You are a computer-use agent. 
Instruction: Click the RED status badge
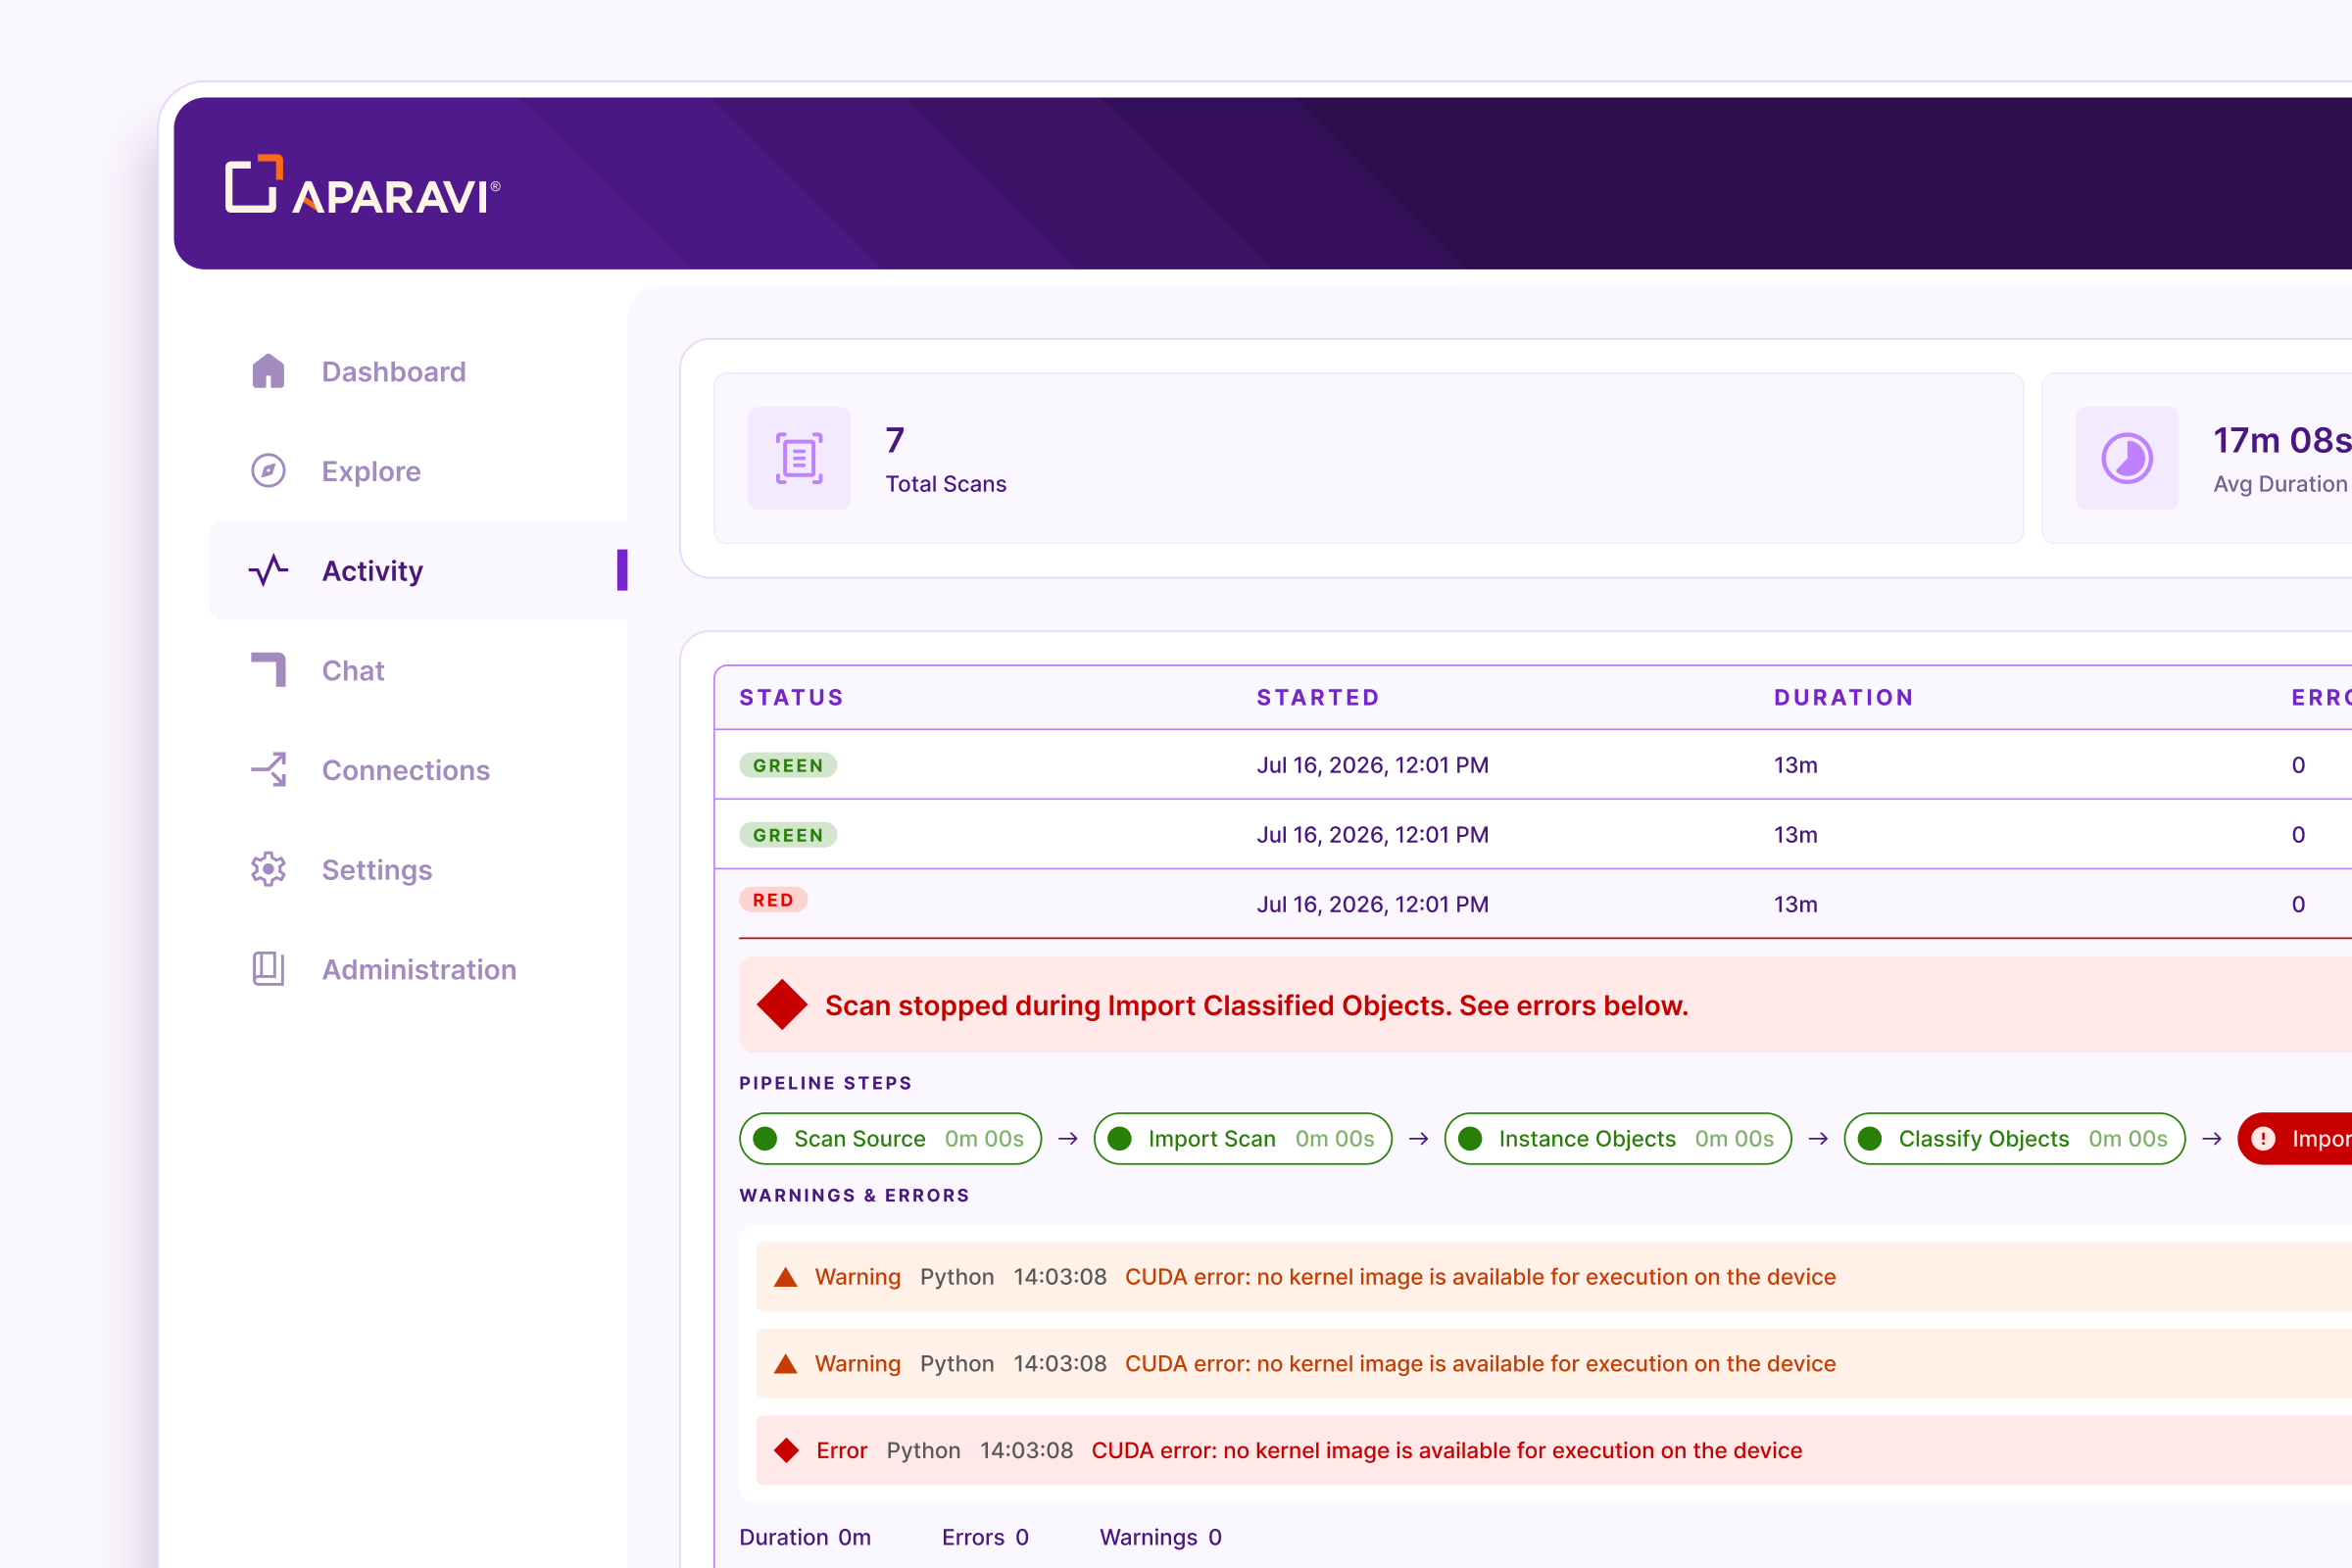click(773, 899)
